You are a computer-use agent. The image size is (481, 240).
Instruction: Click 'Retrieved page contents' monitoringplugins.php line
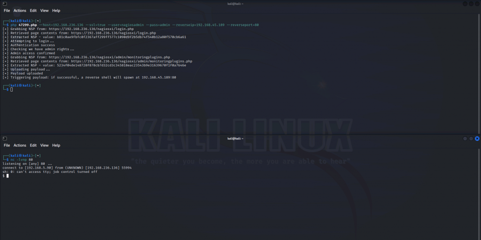coord(97,61)
